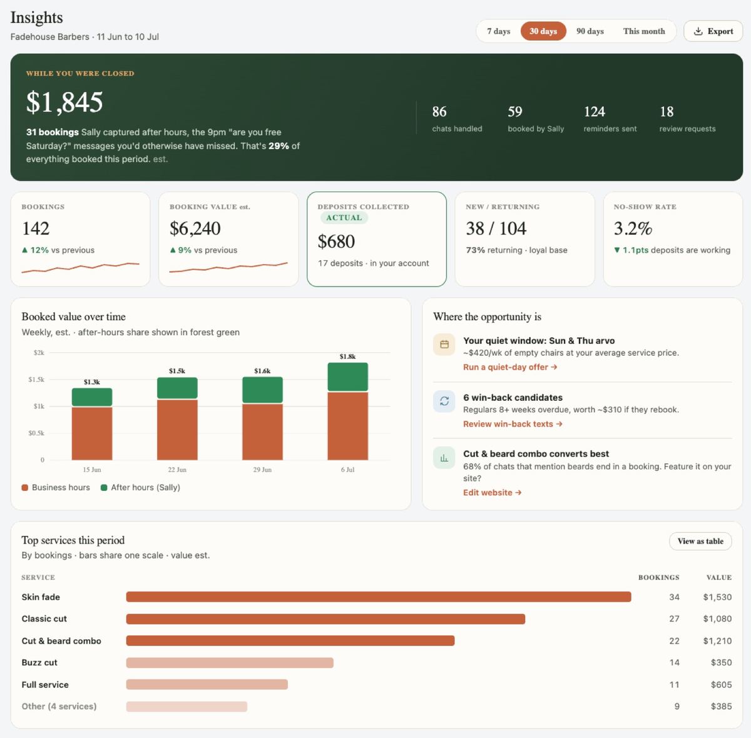
Task: Click the BOOKINGS column header
Action: tap(658, 577)
